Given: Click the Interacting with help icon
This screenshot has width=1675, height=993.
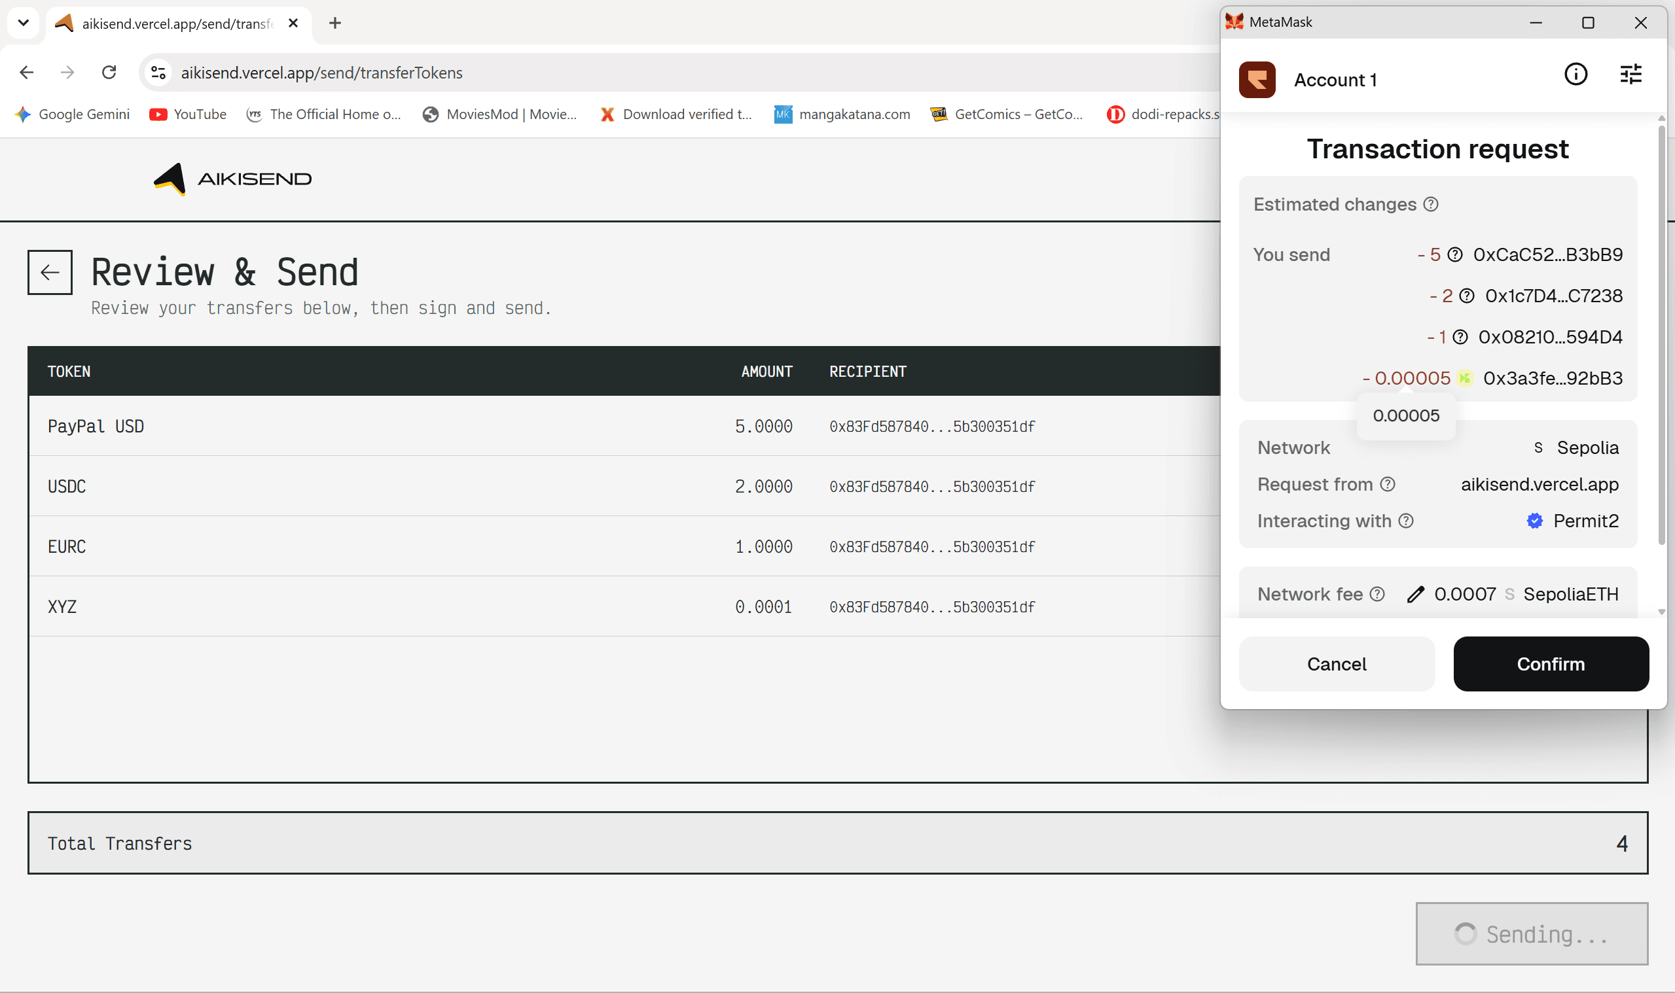Looking at the screenshot, I should pos(1407,521).
